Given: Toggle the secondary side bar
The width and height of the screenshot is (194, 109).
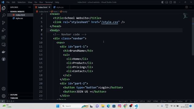Looking at the screenshot, I should (171, 2).
